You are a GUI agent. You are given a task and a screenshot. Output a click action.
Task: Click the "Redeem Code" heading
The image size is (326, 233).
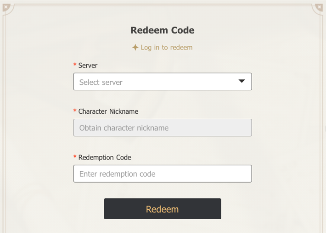pyautogui.click(x=163, y=30)
